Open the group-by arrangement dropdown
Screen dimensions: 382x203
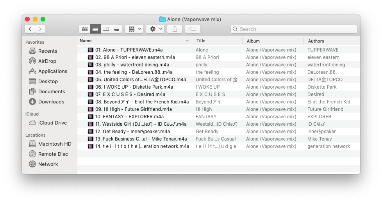tap(134, 29)
